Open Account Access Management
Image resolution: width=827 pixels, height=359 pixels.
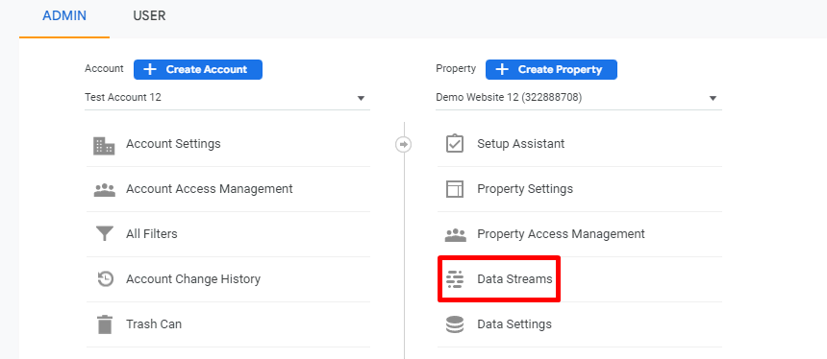pyautogui.click(x=228, y=189)
